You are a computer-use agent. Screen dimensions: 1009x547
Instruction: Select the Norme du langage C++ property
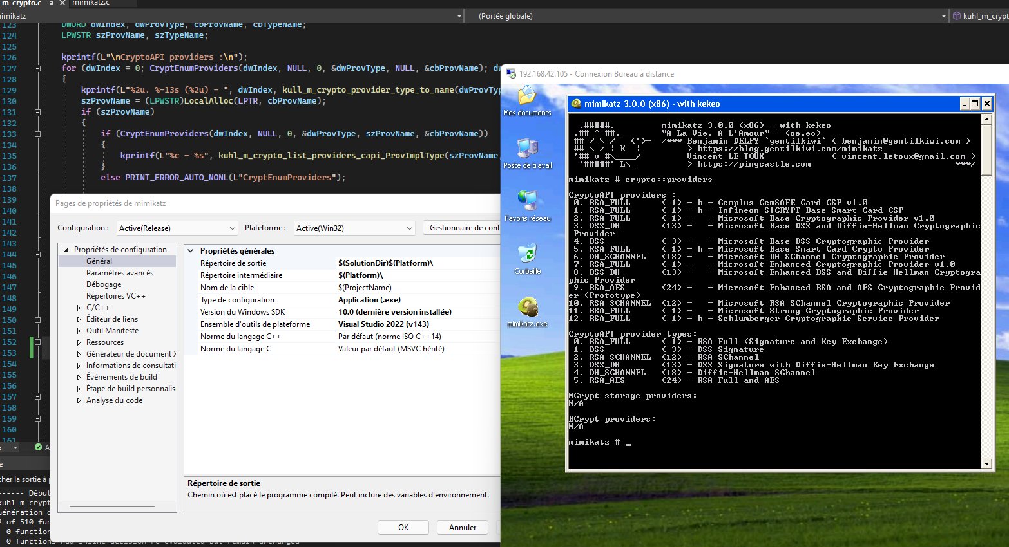(x=343, y=337)
